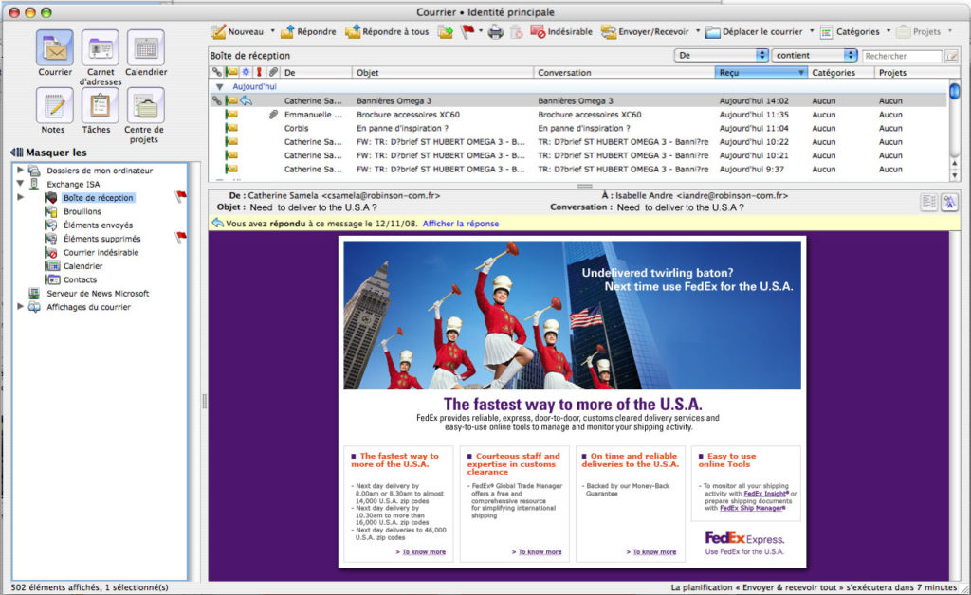
Task: Click the Catégories toolbar button
Action: [x=850, y=31]
